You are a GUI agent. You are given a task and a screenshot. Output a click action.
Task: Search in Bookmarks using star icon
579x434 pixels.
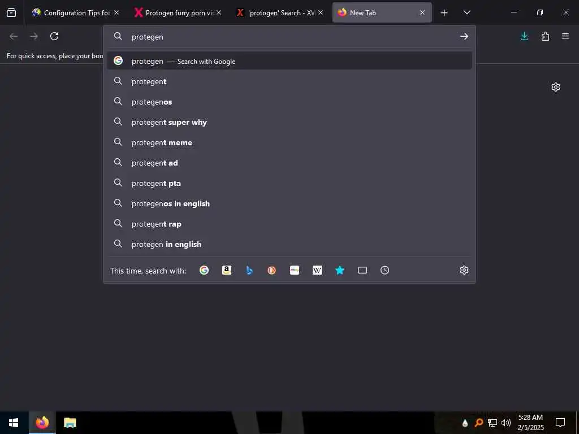click(x=340, y=270)
